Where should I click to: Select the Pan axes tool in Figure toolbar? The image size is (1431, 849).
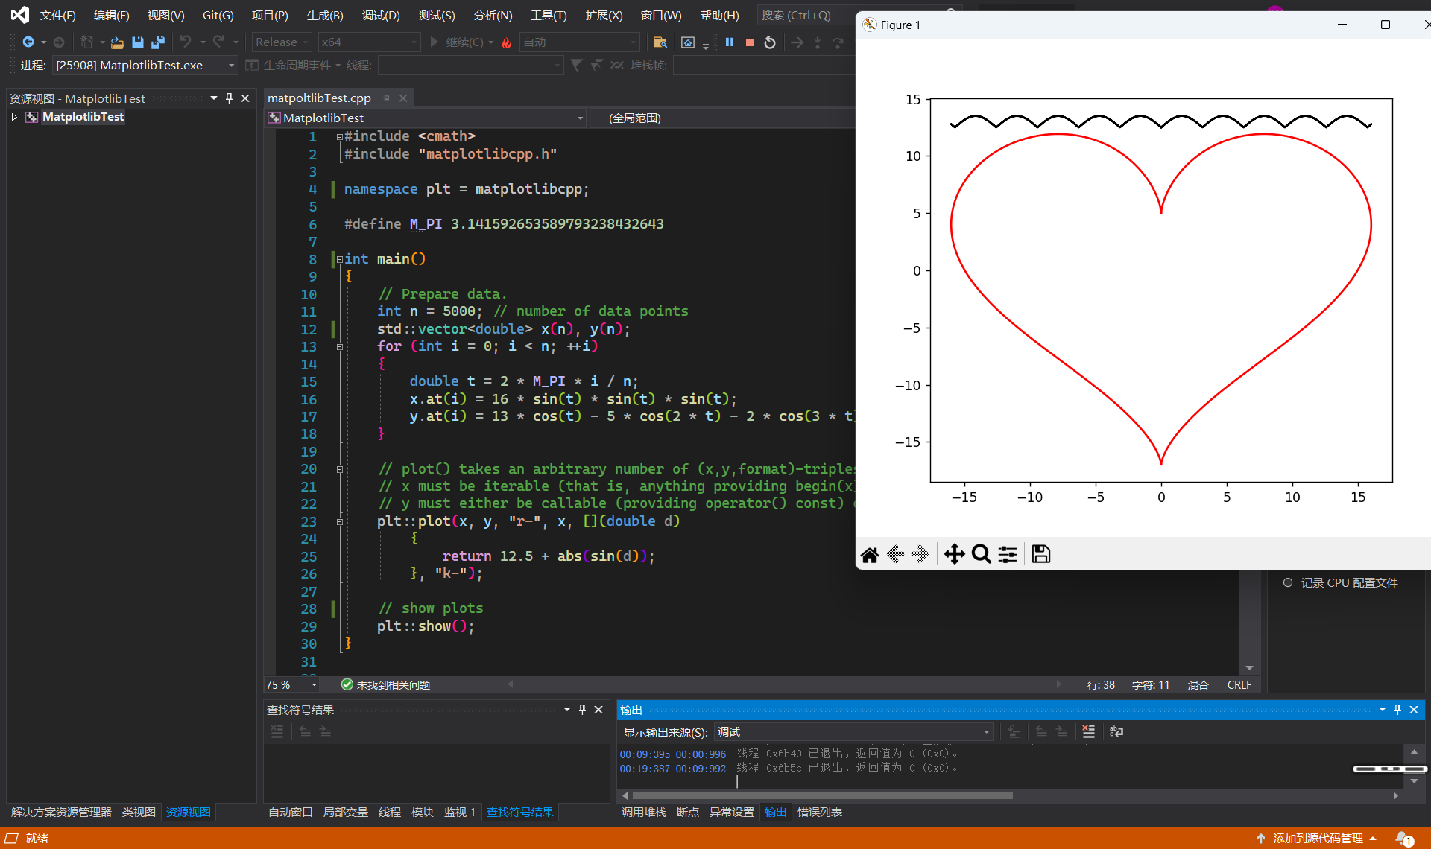(x=954, y=554)
